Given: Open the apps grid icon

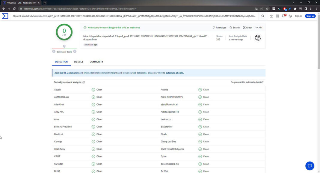Looking at the screenshot, I should tap(277, 16).
